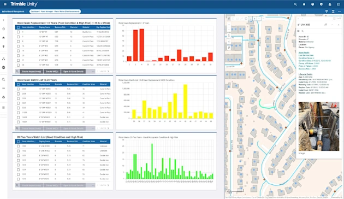Viewport: 344px width, 199px height.
Task: Select the circle selection tool in map toolbar
Action: (246, 19)
